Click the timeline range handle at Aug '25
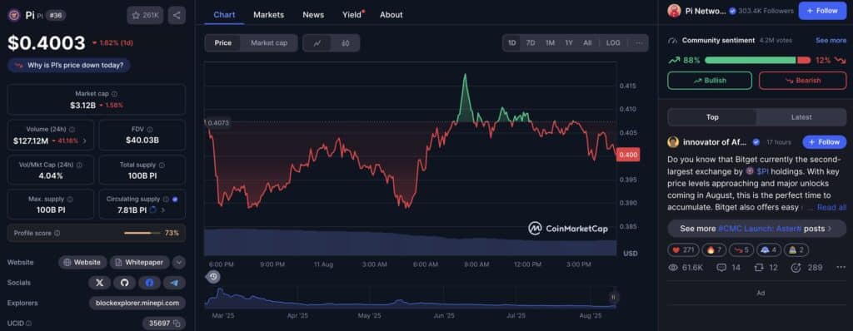 613,297
